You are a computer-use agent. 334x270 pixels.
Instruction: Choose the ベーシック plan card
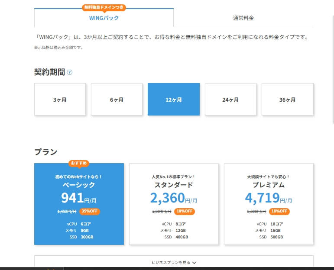tap(79, 204)
